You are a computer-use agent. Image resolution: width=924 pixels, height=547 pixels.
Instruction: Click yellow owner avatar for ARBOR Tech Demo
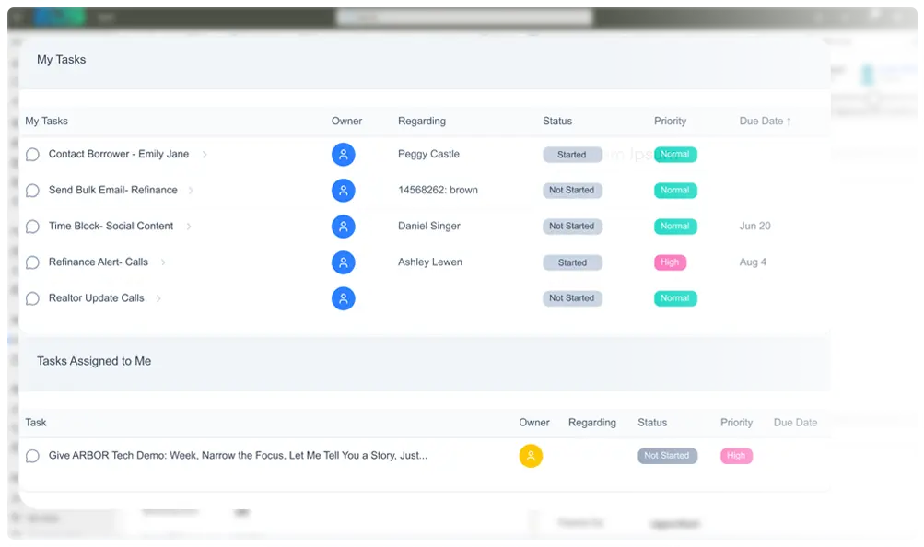click(x=531, y=456)
